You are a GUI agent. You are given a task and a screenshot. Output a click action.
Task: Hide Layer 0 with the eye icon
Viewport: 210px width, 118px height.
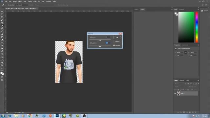(175, 93)
